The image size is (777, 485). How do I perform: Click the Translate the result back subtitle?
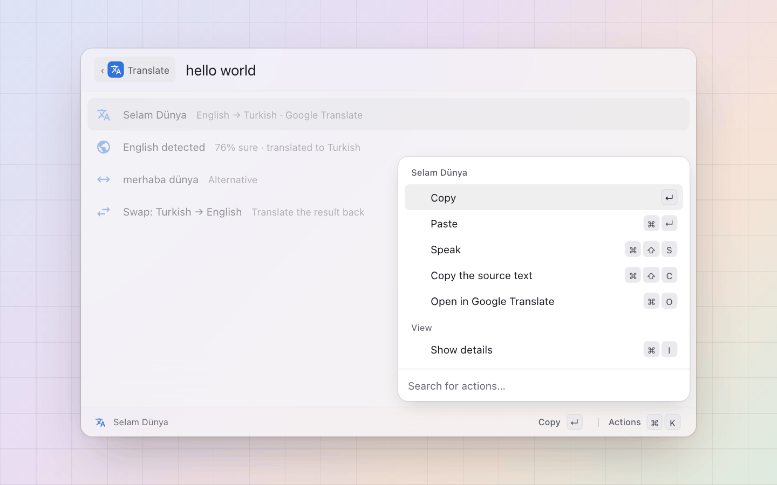point(308,212)
